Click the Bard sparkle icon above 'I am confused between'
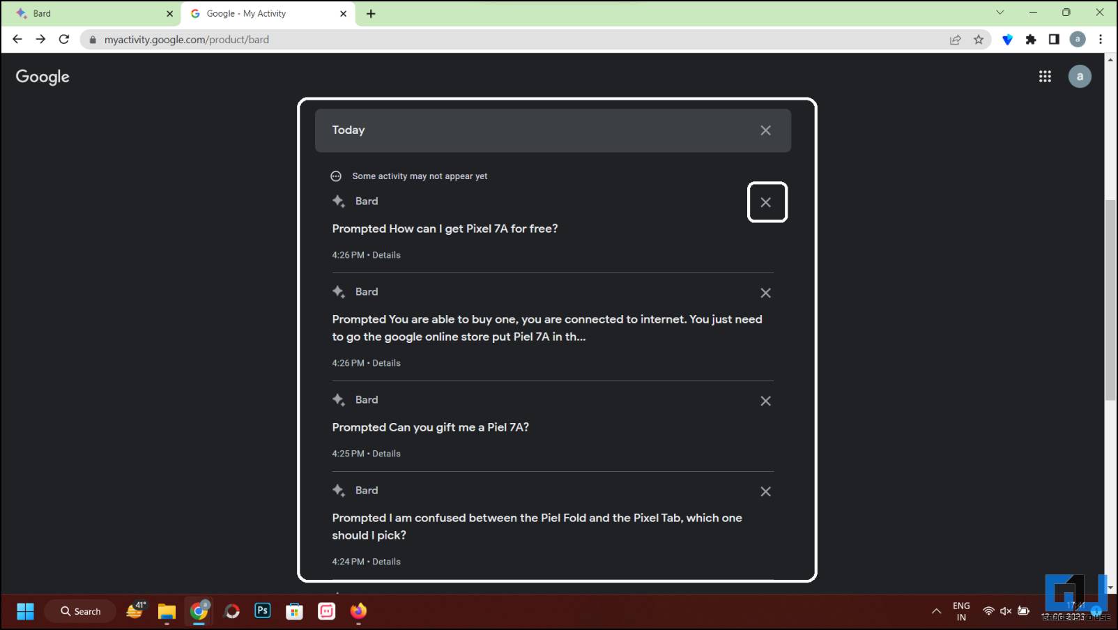Screen dimensions: 1118x630 (339, 491)
